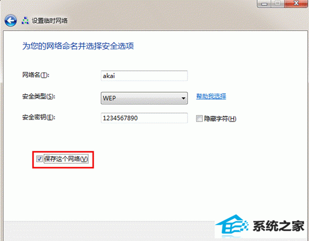
Task: Click the 安全密钥 field with 1234567890
Action: pyautogui.click(x=144, y=118)
